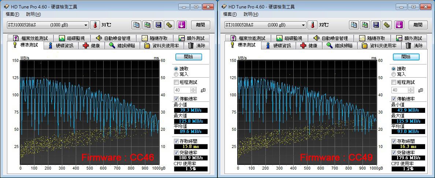Image resolution: width=435 pixels, height=178 pixels.
Task: Switch to 健康 tab in right window
Action: (309, 45)
